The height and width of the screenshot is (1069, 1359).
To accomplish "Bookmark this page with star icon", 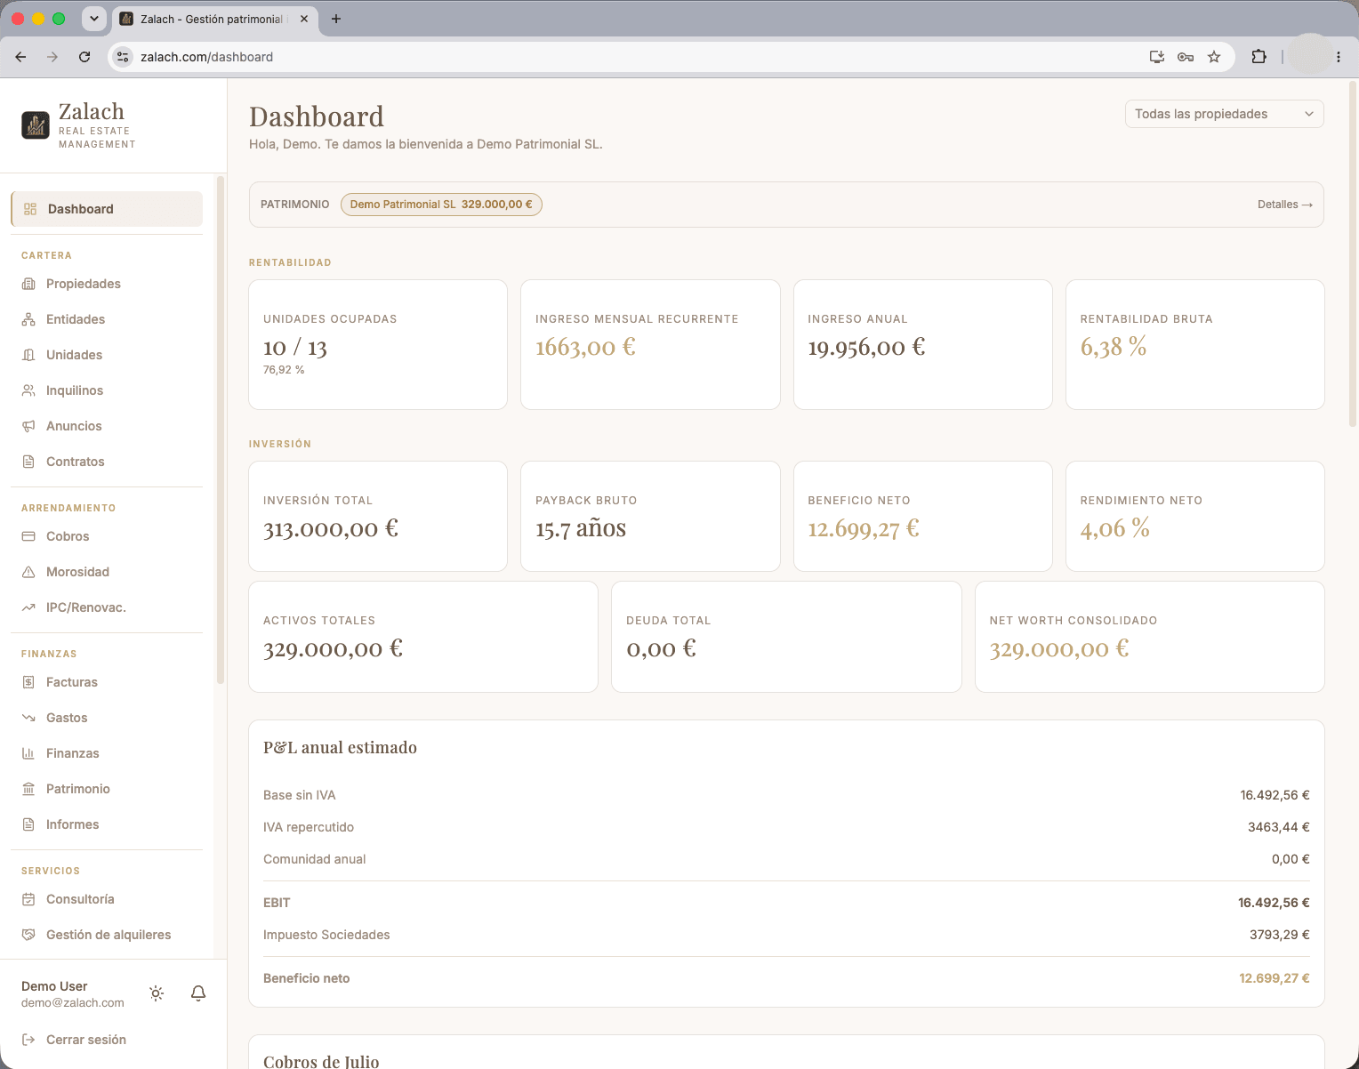I will pos(1214,57).
